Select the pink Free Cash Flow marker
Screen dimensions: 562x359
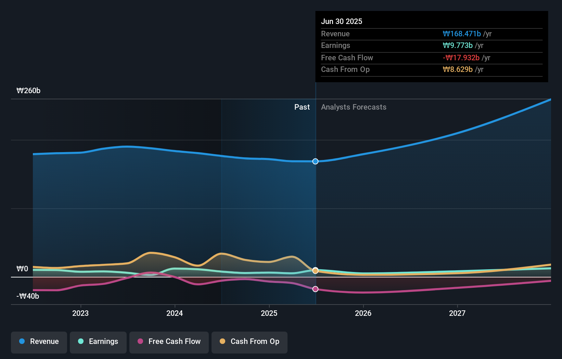point(315,289)
